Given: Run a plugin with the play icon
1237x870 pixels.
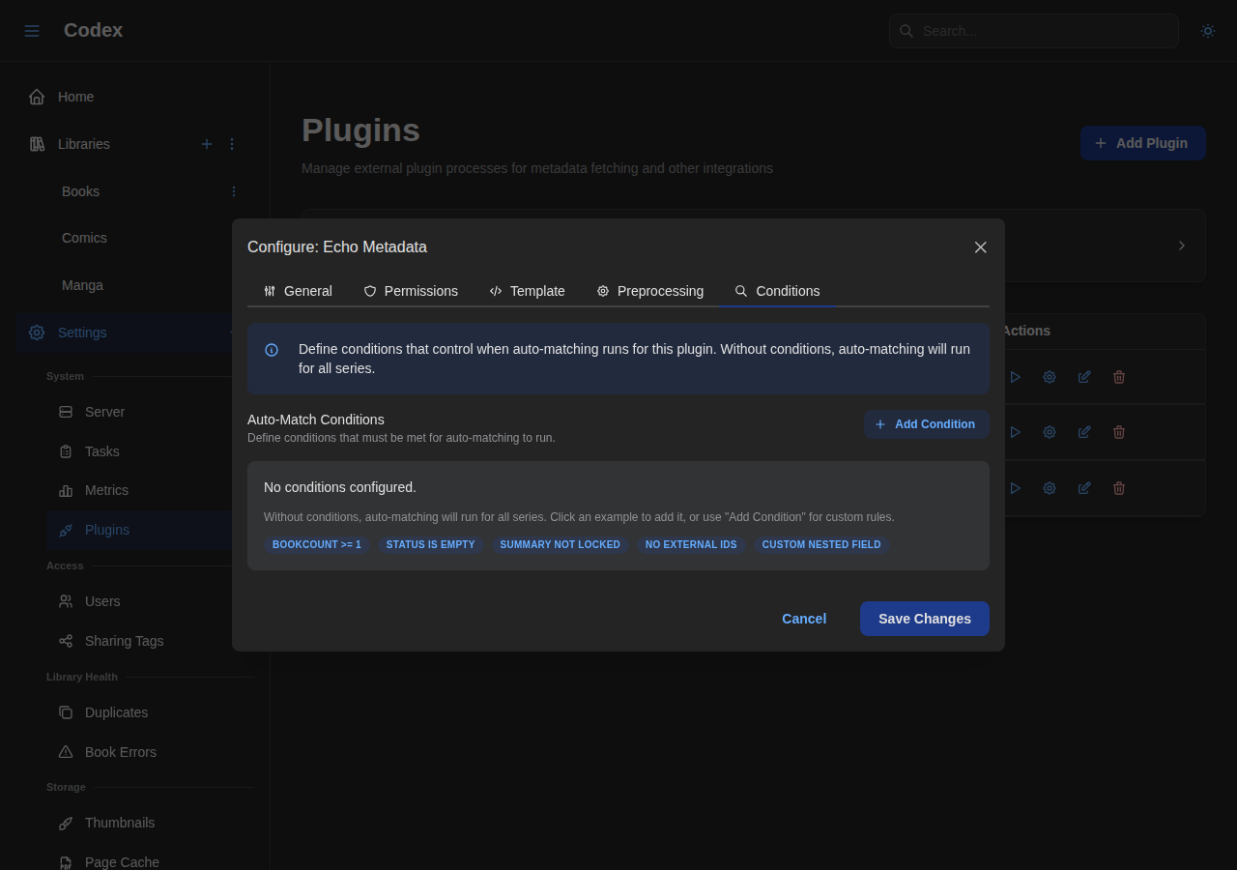Looking at the screenshot, I should pos(1015,377).
